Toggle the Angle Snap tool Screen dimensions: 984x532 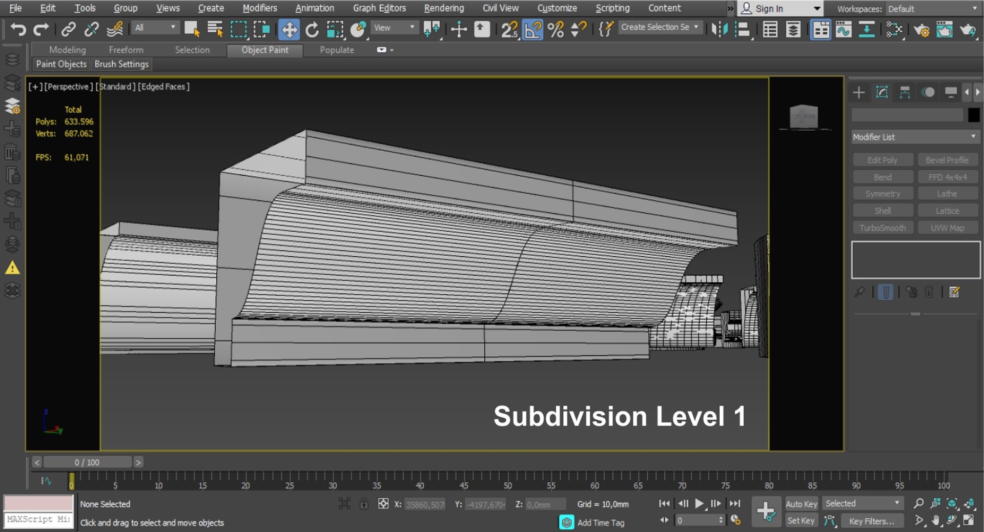[x=533, y=29]
